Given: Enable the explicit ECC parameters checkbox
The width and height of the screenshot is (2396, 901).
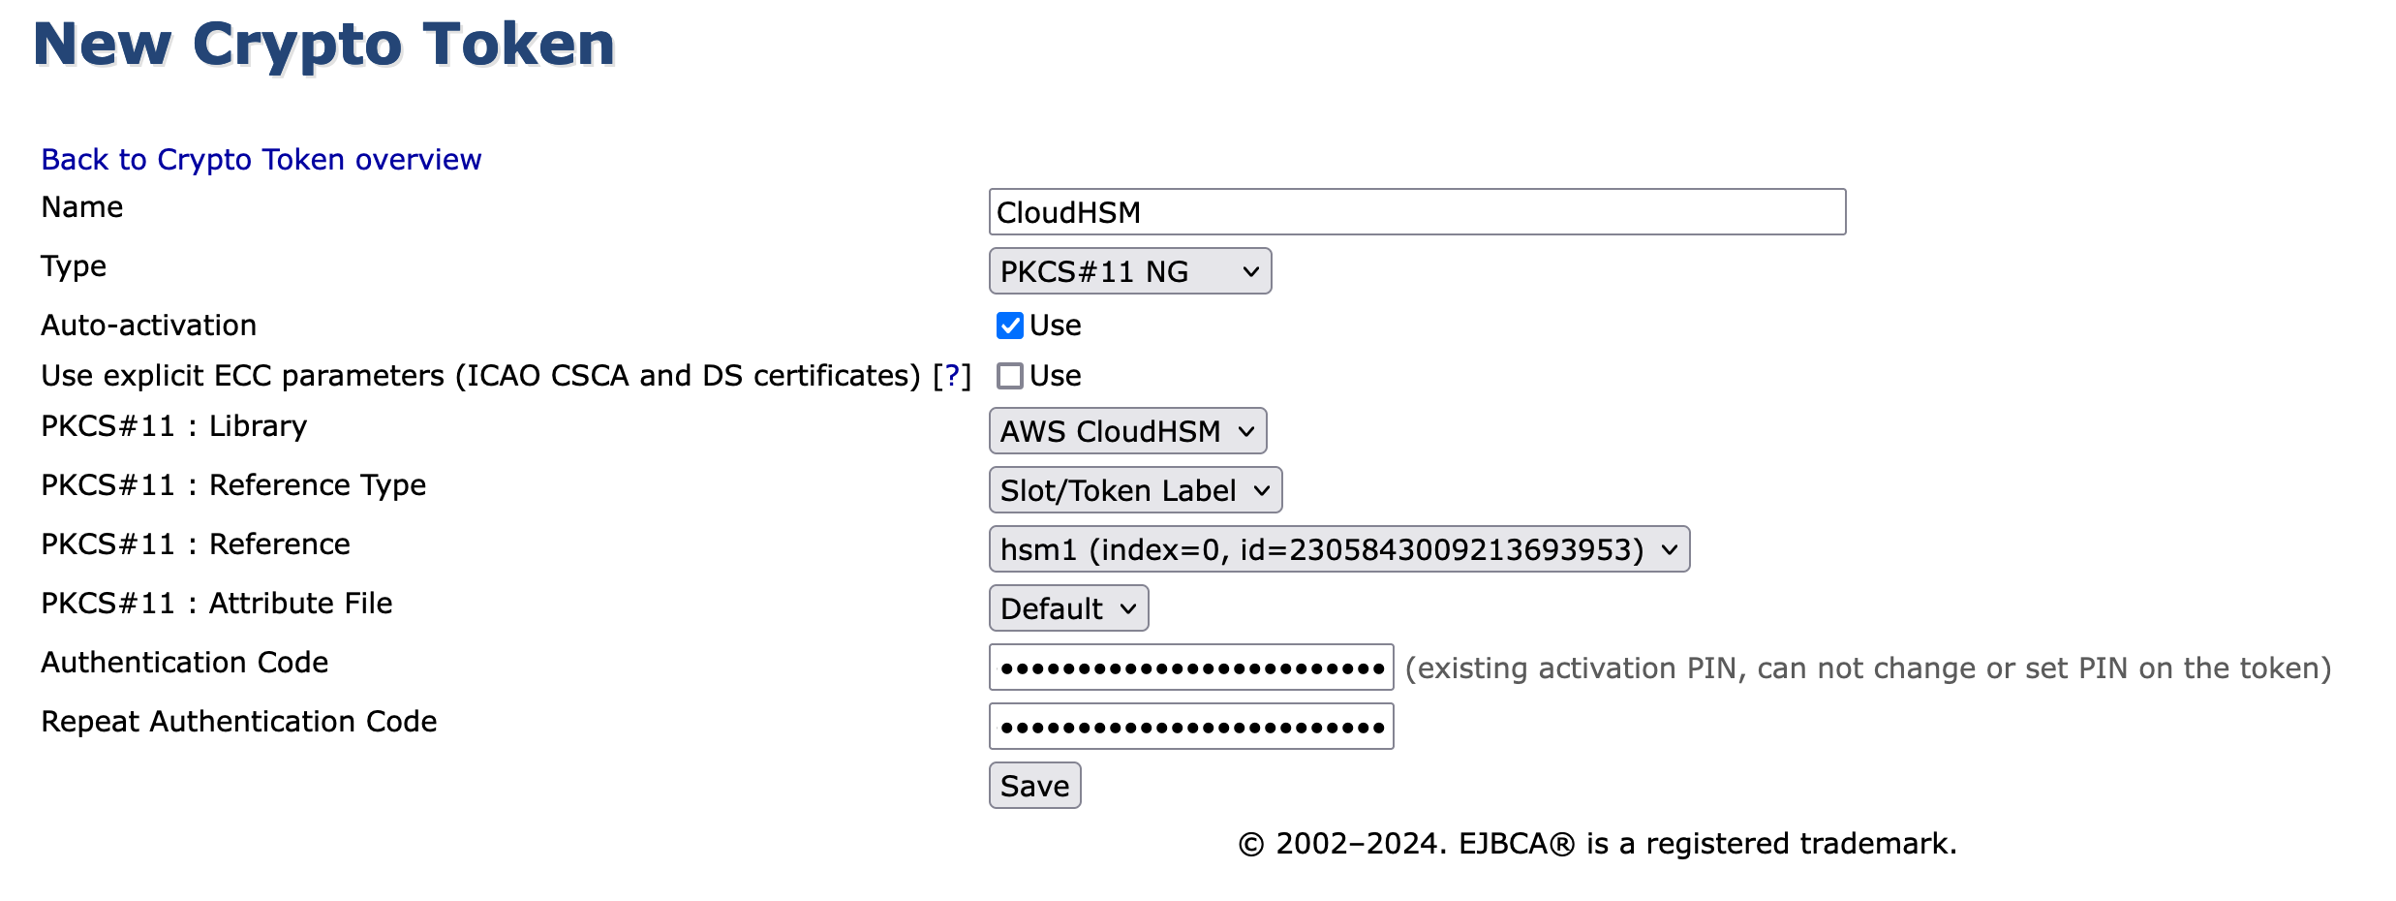Looking at the screenshot, I should 1009,376.
